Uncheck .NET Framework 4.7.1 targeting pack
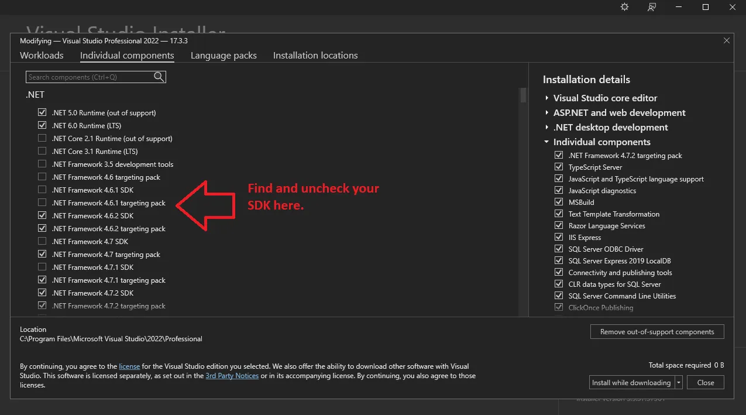This screenshot has width=746, height=415. pos(42,280)
